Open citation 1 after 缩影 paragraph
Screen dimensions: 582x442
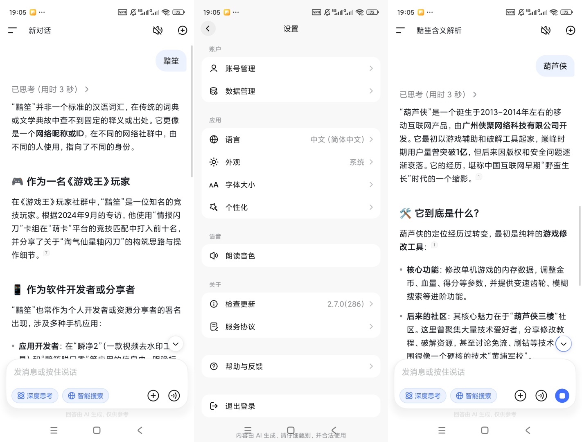479,177
